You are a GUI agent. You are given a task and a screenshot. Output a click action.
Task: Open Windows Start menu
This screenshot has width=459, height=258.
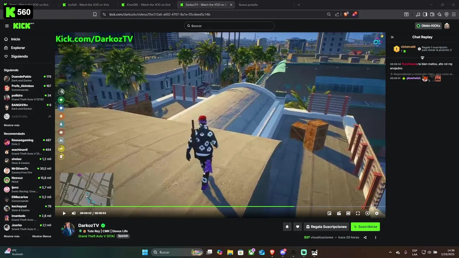pos(145,252)
